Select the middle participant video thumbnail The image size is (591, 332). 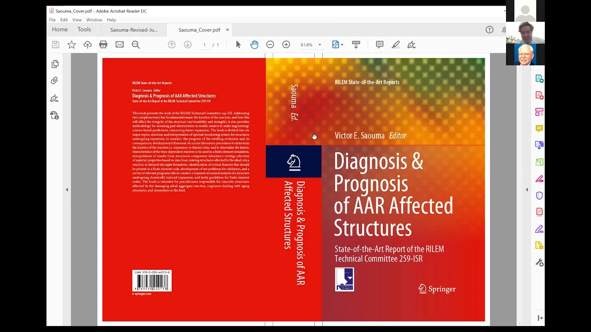tap(525, 33)
